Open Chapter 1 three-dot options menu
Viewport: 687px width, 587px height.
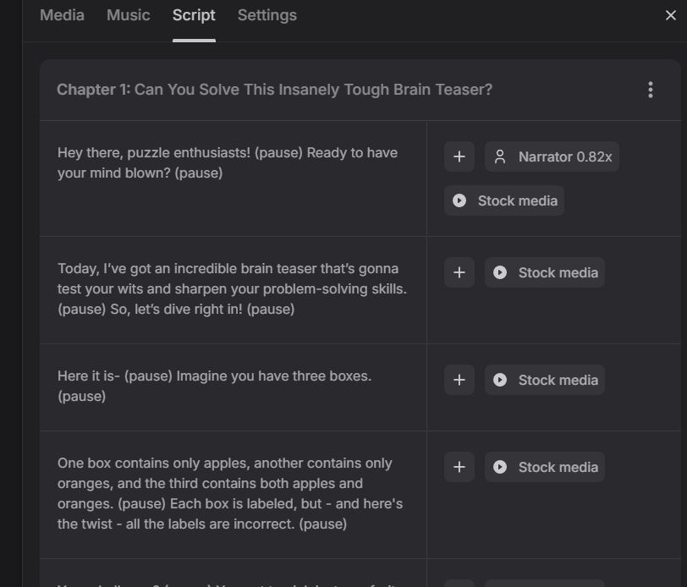tap(650, 90)
